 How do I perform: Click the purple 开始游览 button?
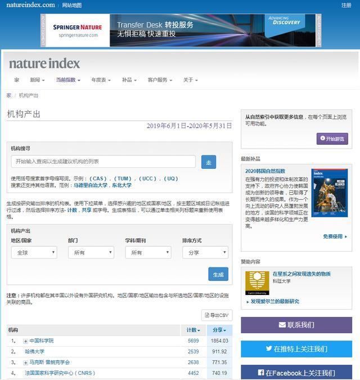coord(332,138)
